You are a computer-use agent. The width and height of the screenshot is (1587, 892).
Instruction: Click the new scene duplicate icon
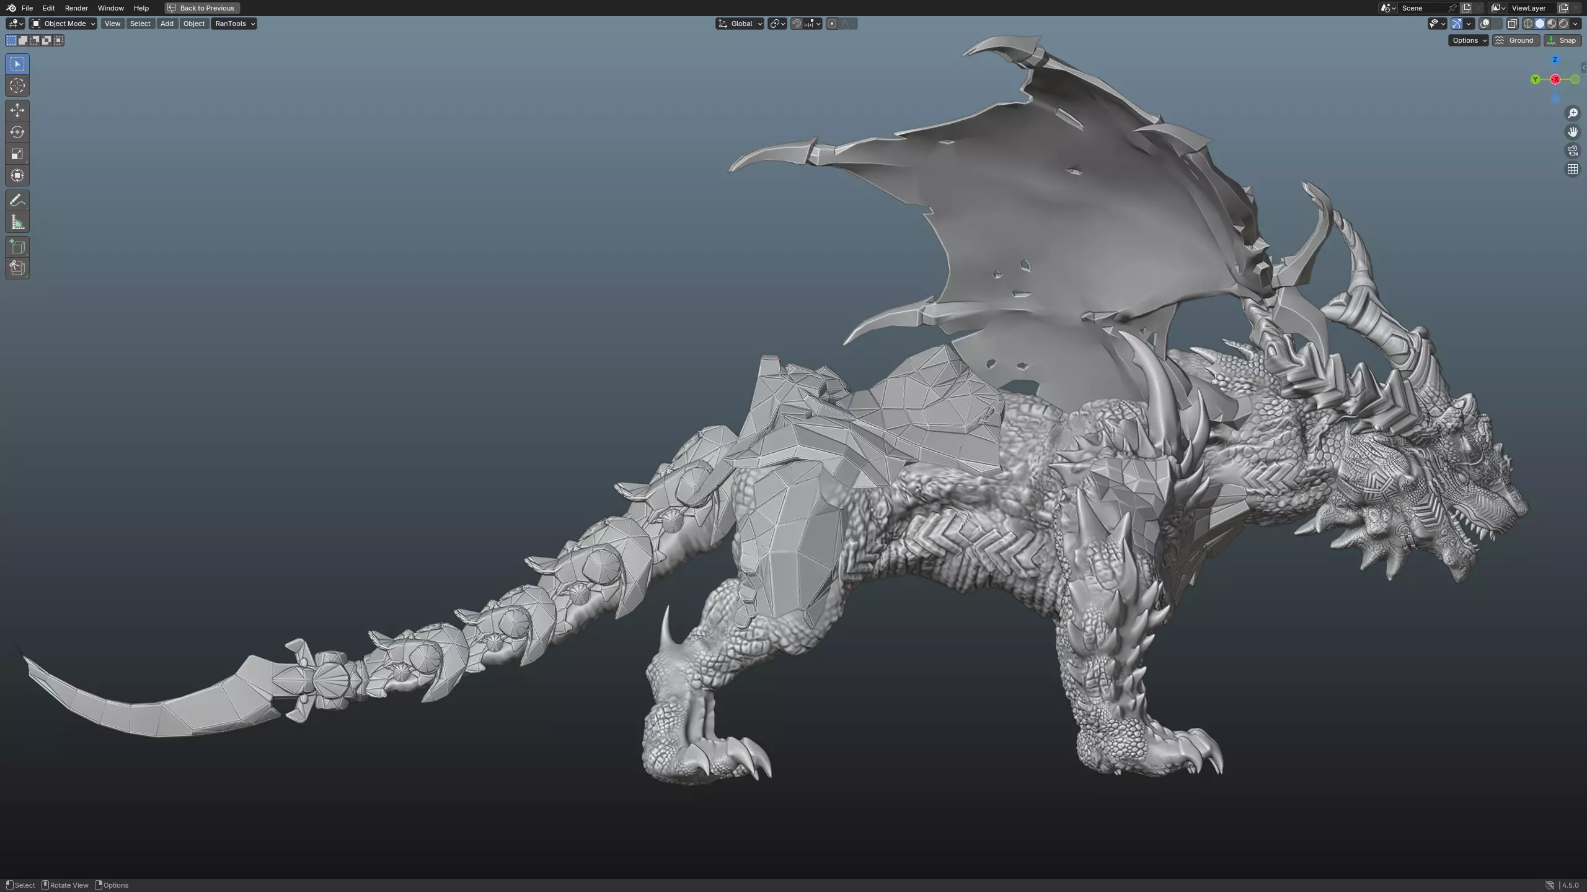[x=1466, y=8]
